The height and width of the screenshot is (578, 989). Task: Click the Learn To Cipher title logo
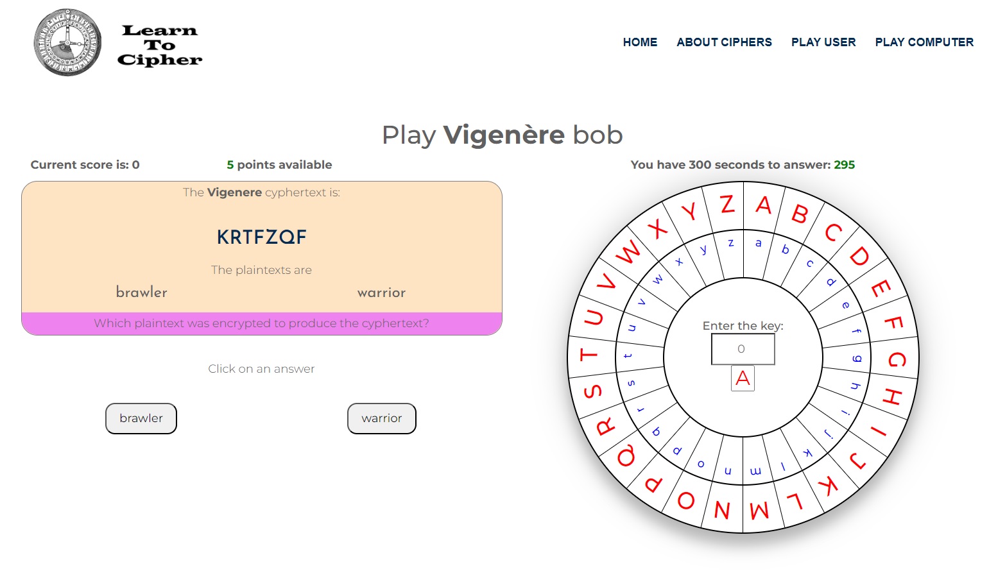[x=160, y=45]
